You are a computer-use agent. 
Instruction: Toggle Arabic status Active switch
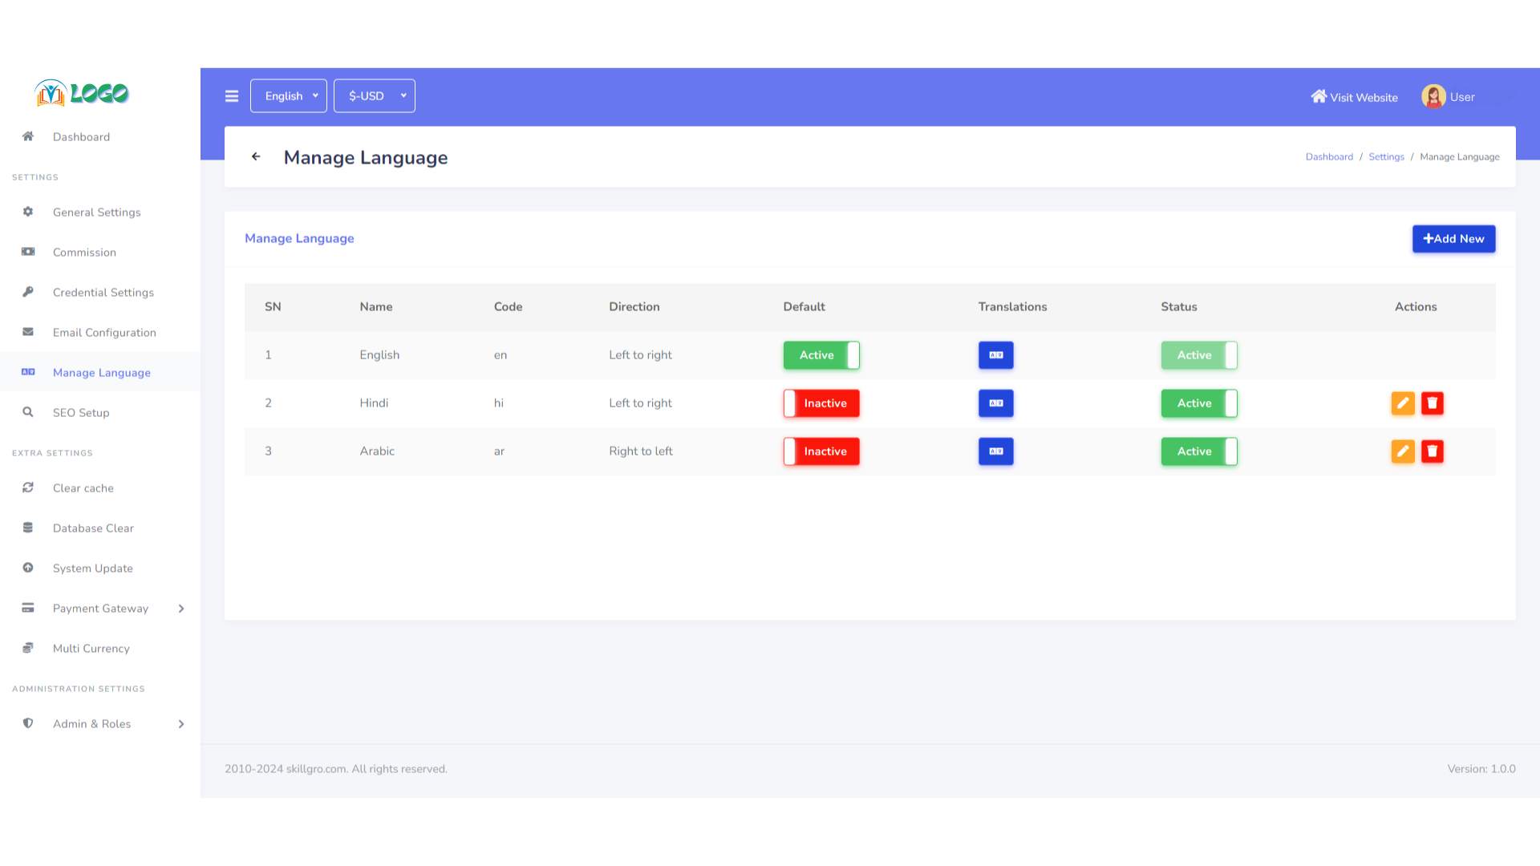pyautogui.click(x=1198, y=451)
